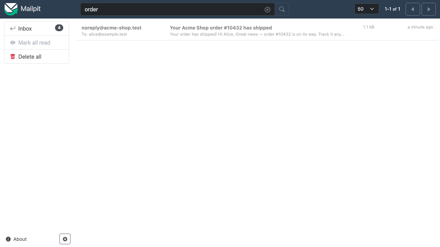Viewport: 440px width, 247px height.
Task: Run search with the magnifier button
Action: [282, 9]
